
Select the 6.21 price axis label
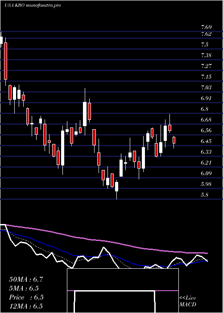pos(206,163)
